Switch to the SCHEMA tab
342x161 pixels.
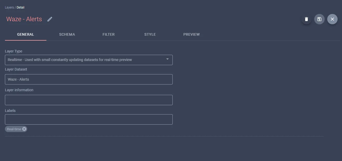67,34
